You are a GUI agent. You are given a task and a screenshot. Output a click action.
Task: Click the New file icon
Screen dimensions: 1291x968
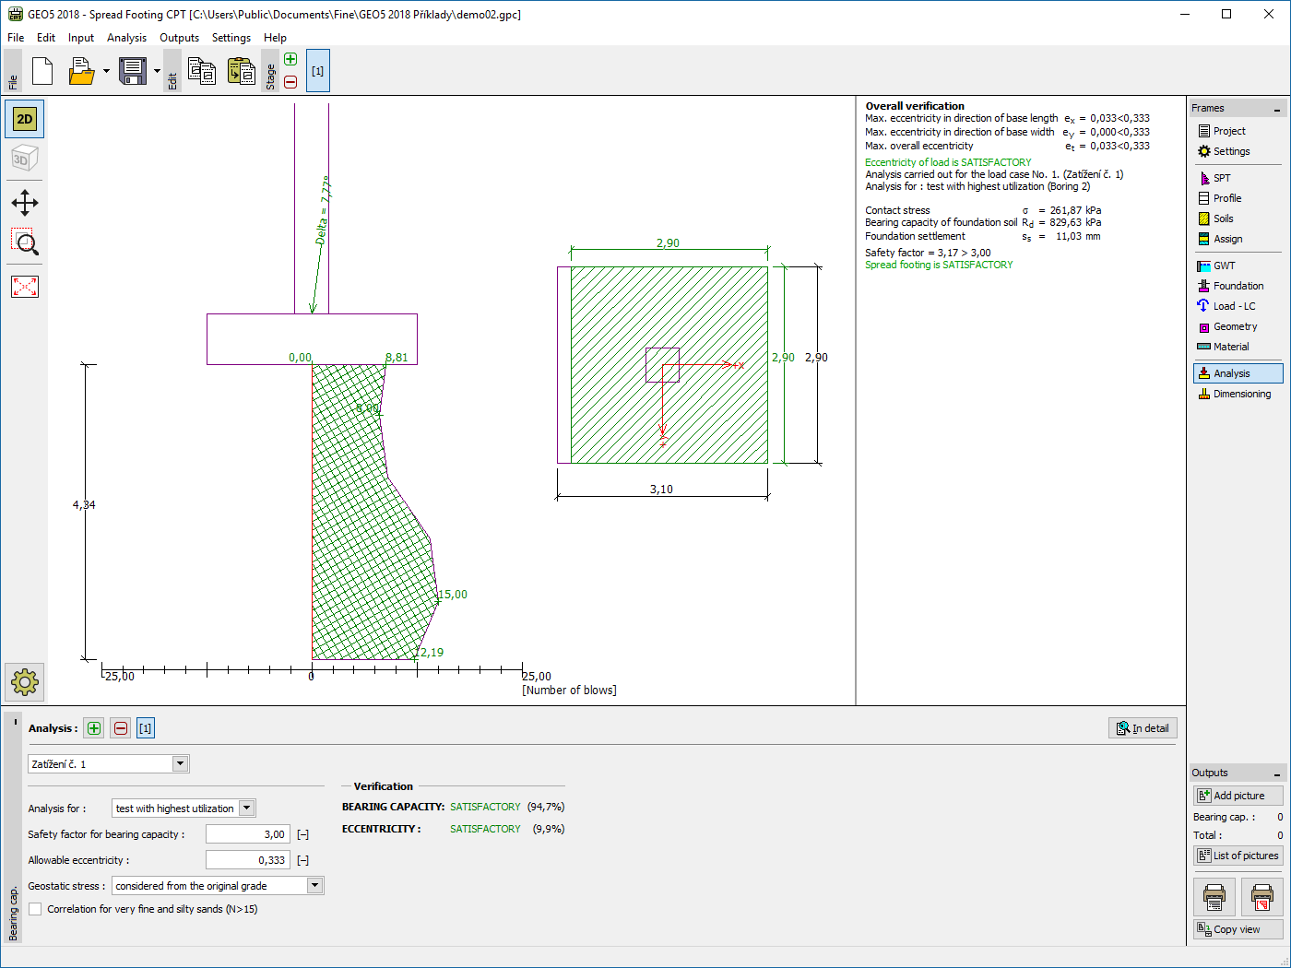42,71
